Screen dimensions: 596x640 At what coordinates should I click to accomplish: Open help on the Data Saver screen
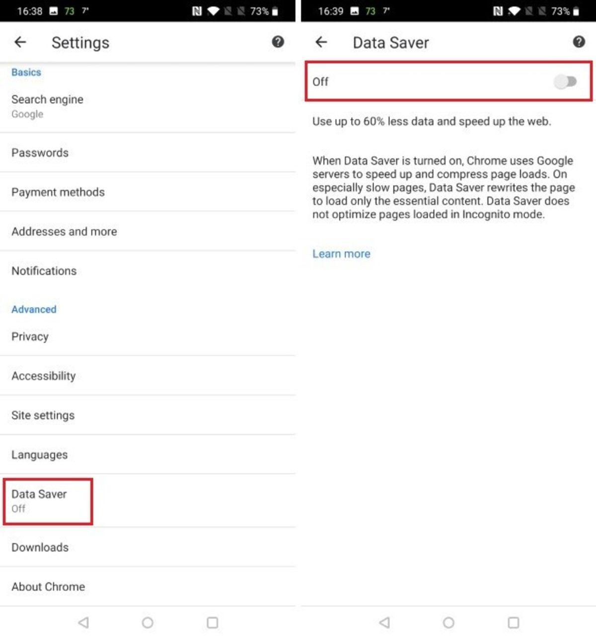tap(578, 42)
